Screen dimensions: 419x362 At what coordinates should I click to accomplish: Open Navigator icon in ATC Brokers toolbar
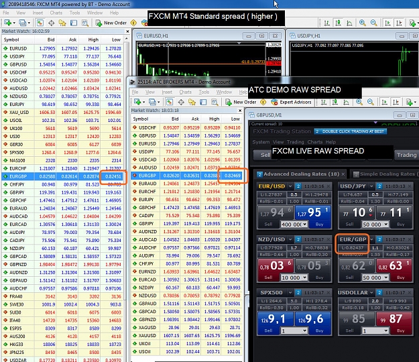click(192, 102)
